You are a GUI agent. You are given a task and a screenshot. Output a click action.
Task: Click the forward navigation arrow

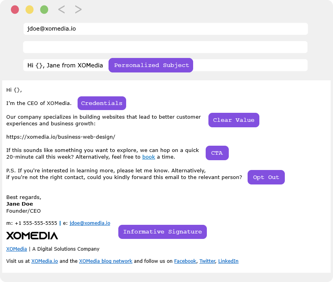point(78,9)
